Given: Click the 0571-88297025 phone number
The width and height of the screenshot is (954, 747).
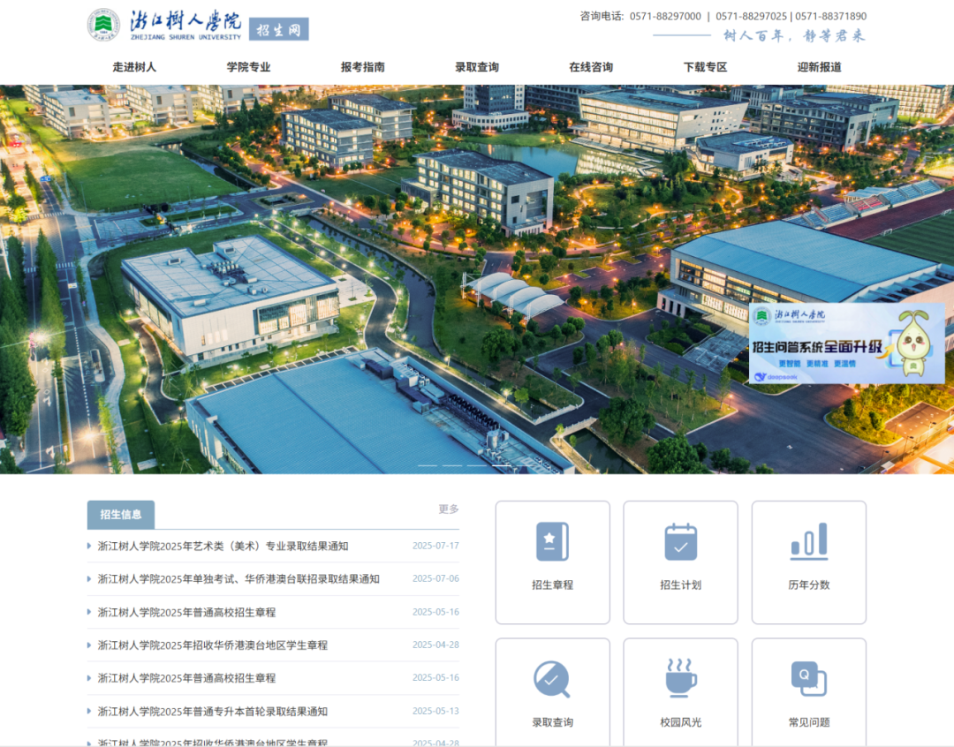Looking at the screenshot, I should [x=752, y=17].
